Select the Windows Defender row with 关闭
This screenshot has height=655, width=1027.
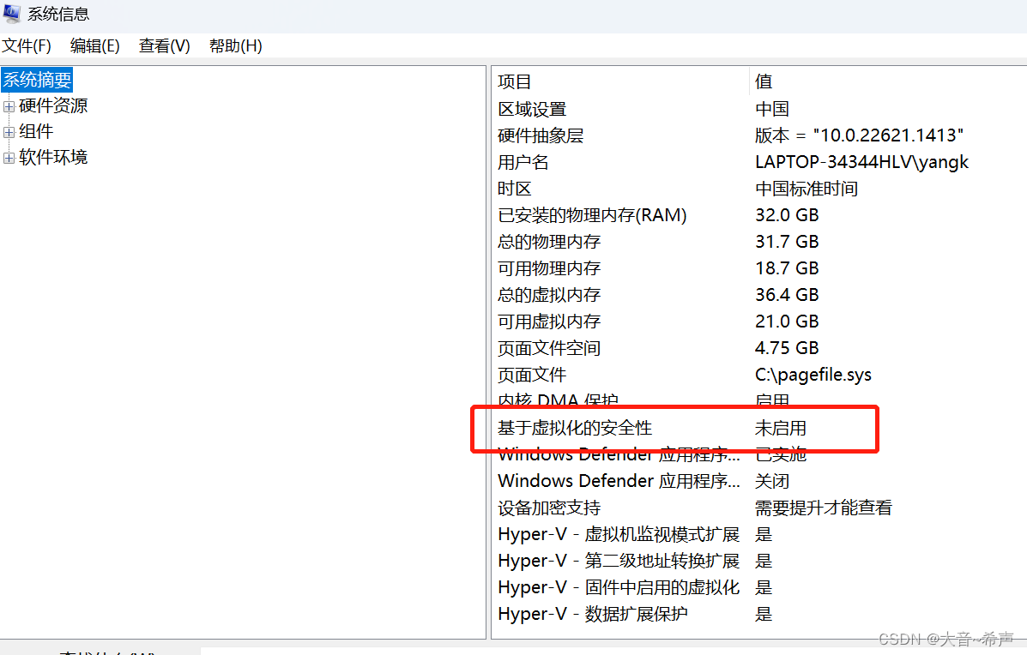click(760, 481)
